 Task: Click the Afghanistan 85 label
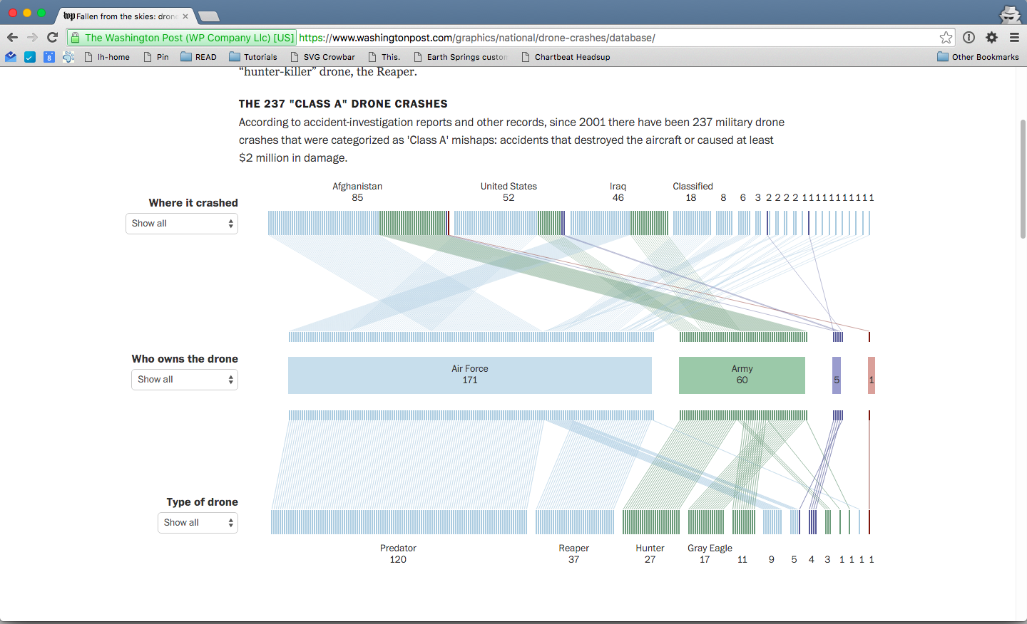(x=357, y=192)
